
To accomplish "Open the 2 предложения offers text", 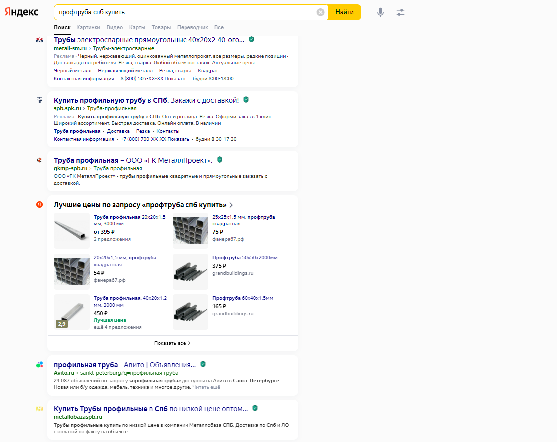I will click(112, 239).
